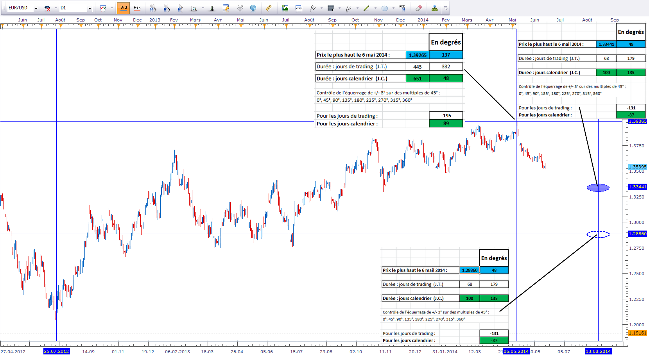Expand the ellipse shape options arrow
The height and width of the screenshot is (356, 649).
(393, 8)
